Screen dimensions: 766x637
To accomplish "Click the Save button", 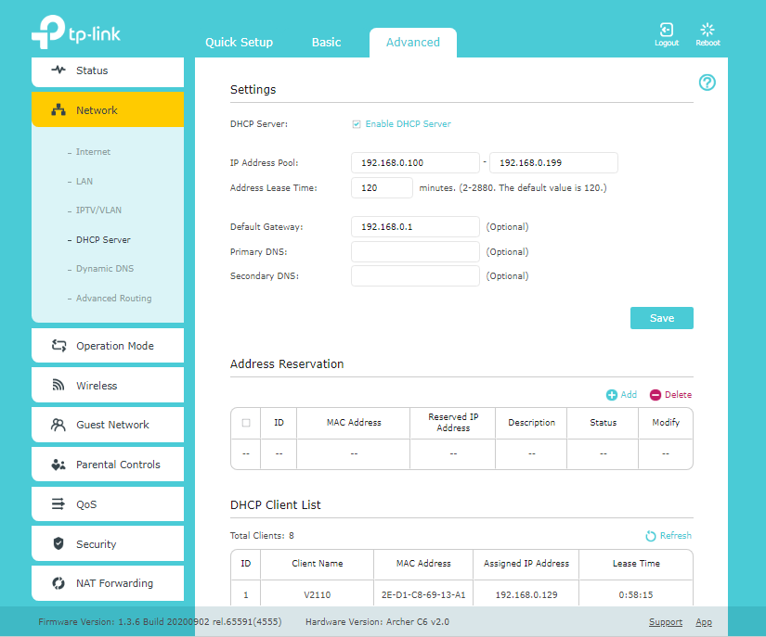I will coord(661,318).
